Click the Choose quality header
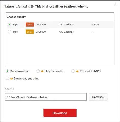The width and height of the screenshot is (120, 122). (16, 17)
